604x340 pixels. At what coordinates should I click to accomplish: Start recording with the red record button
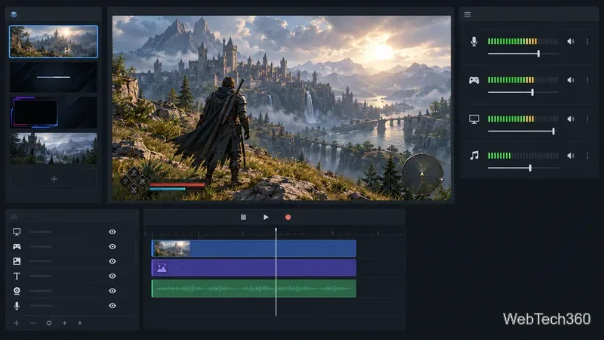[288, 218]
